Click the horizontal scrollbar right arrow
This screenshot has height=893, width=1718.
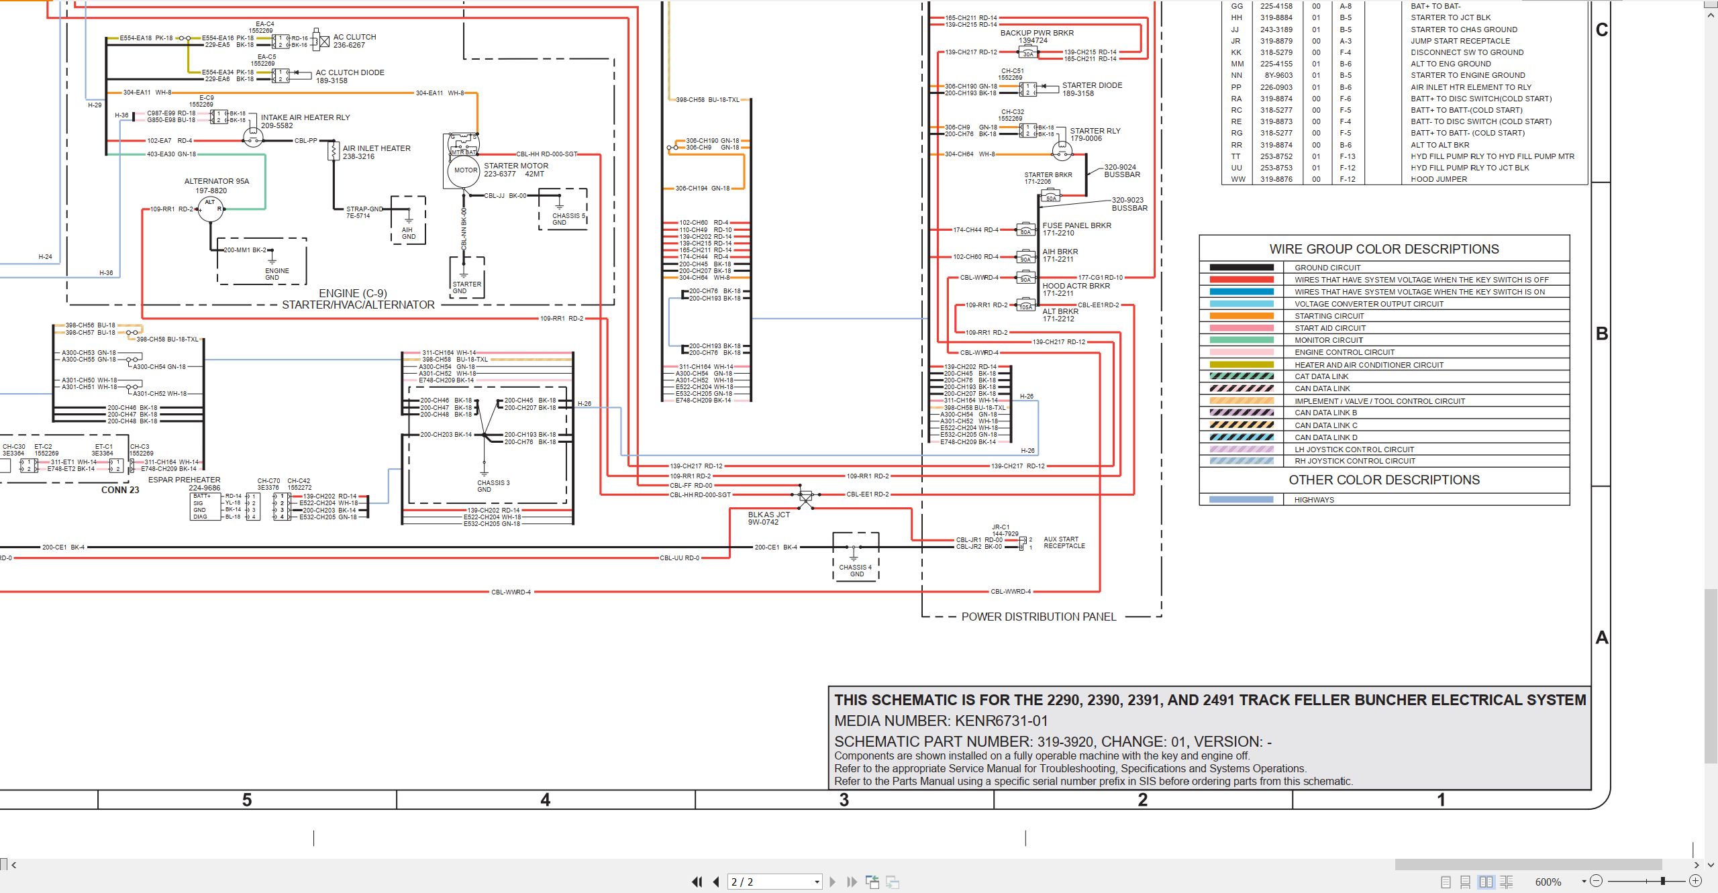click(x=1697, y=865)
